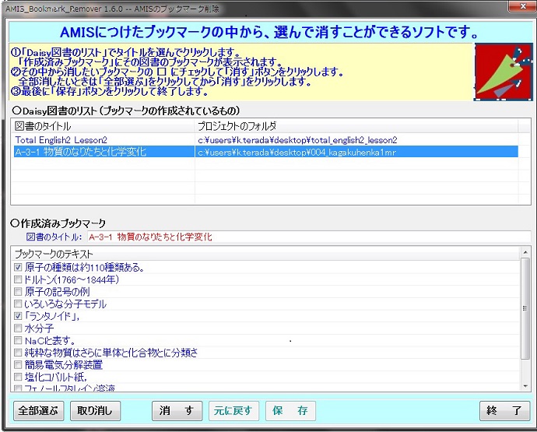Click the 図書のタイトル text field
This screenshot has width=537, height=432.
pyautogui.click(x=309, y=237)
